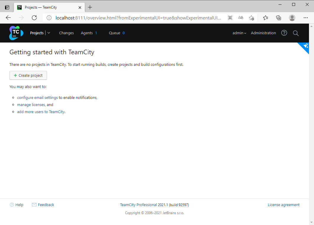Click the blue experimental UI corner flag
Image resolution: width=314 pixels, height=225 pixels.
304,47
